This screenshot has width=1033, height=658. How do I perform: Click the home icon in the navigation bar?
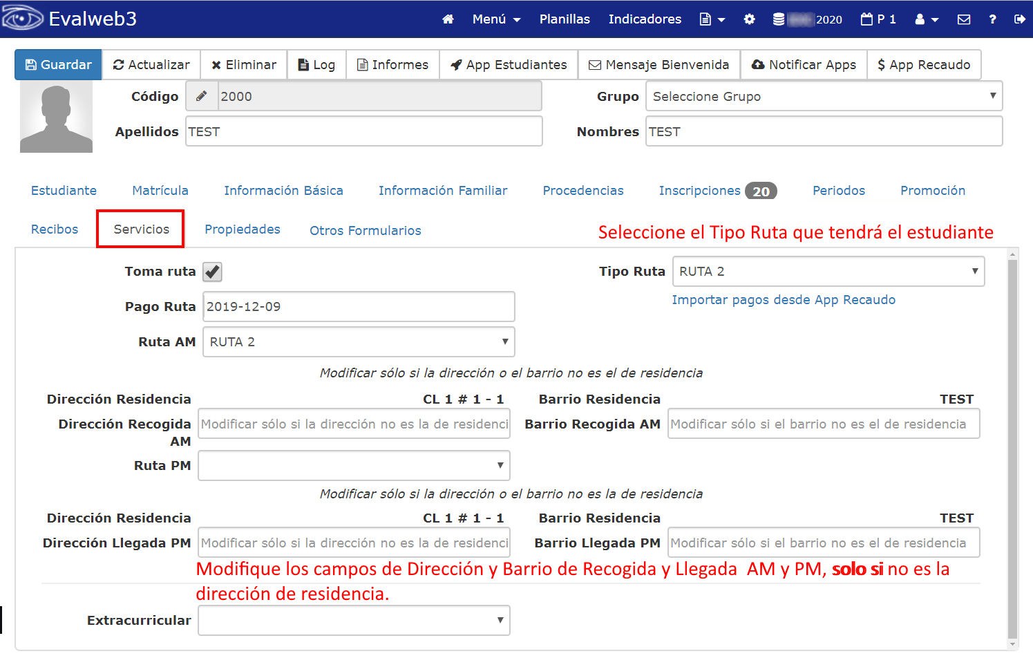[448, 19]
